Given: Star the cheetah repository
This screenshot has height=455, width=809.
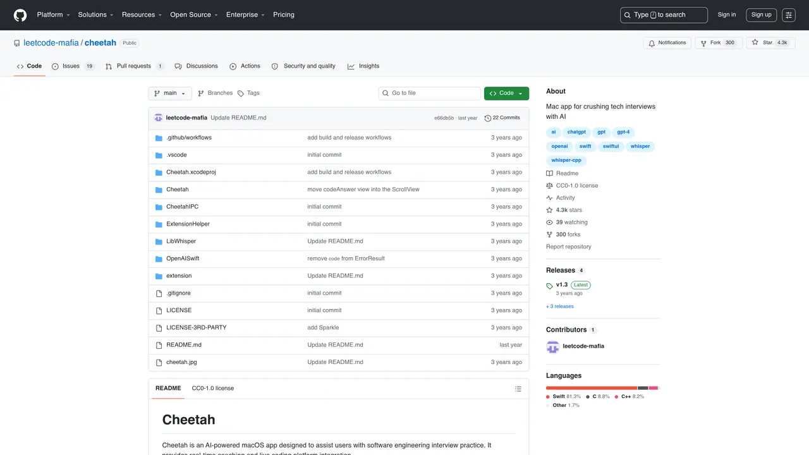Looking at the screenshot, I should click(770, 43).
